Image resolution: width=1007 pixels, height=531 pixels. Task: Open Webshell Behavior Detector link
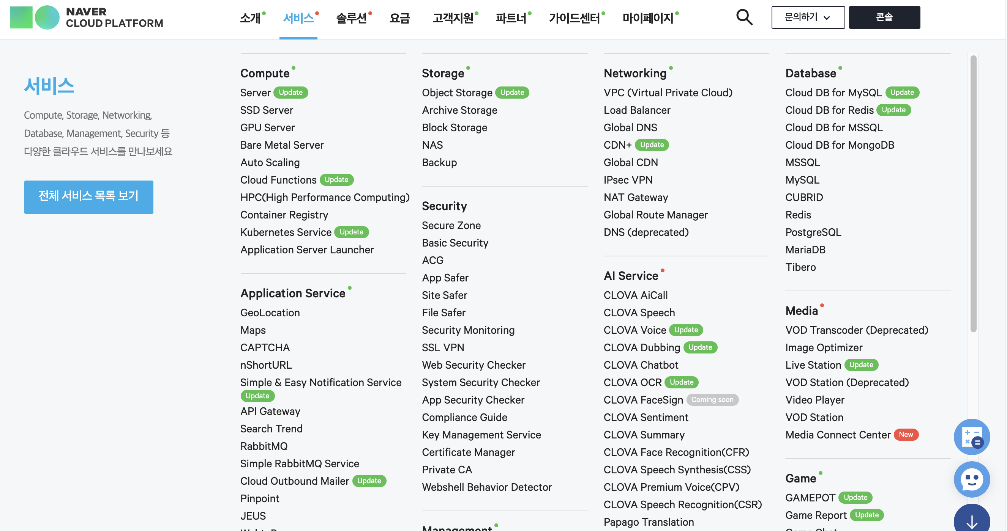[487, 487]
